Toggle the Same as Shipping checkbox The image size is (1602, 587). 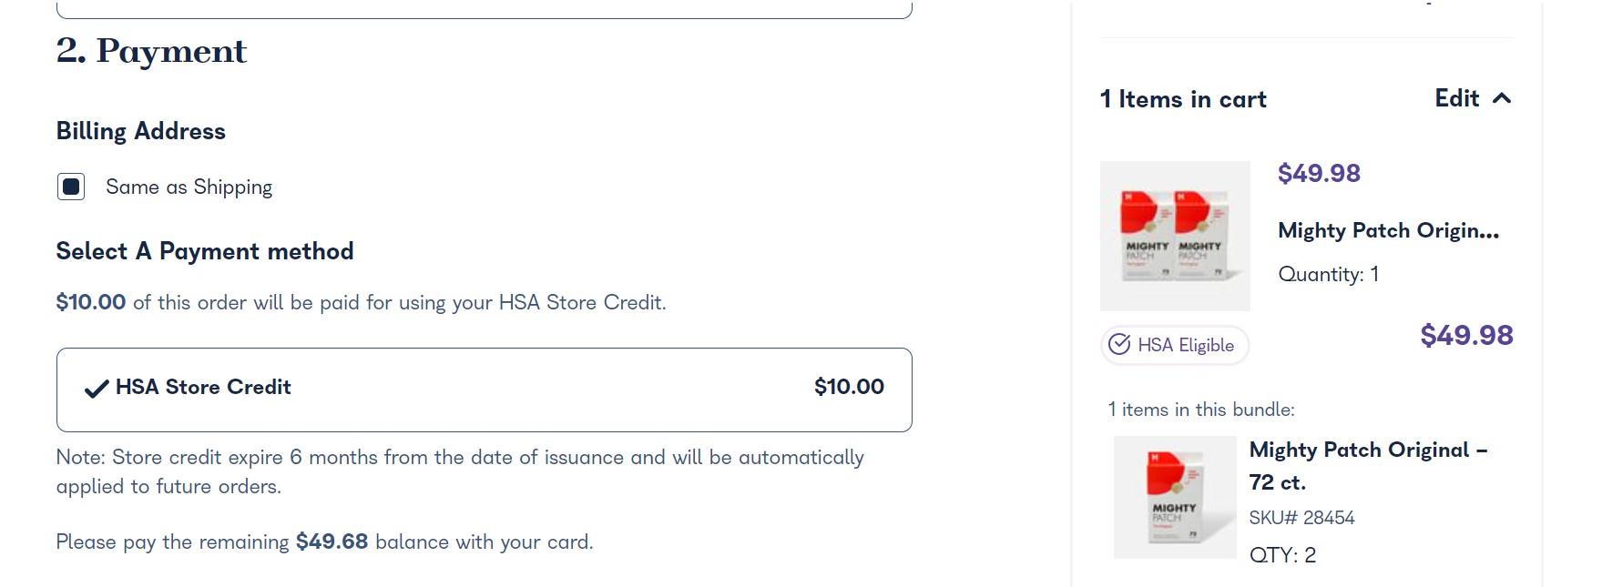(70, 187)
